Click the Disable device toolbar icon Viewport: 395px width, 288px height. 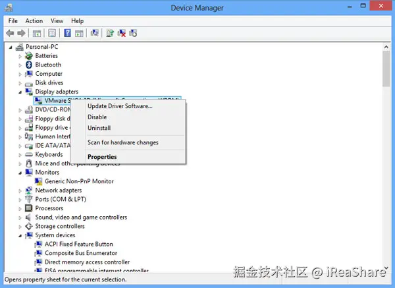coord(133,33)
